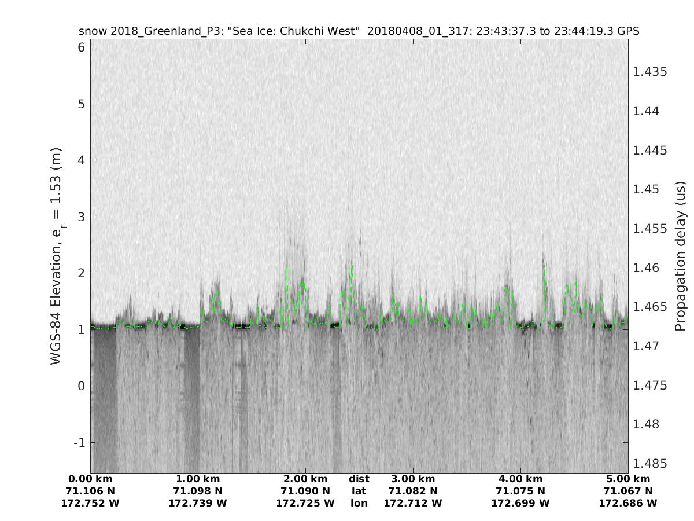
Task: Select the "1.00 km" x-axis tick label
Action: [x=198, y=479]
